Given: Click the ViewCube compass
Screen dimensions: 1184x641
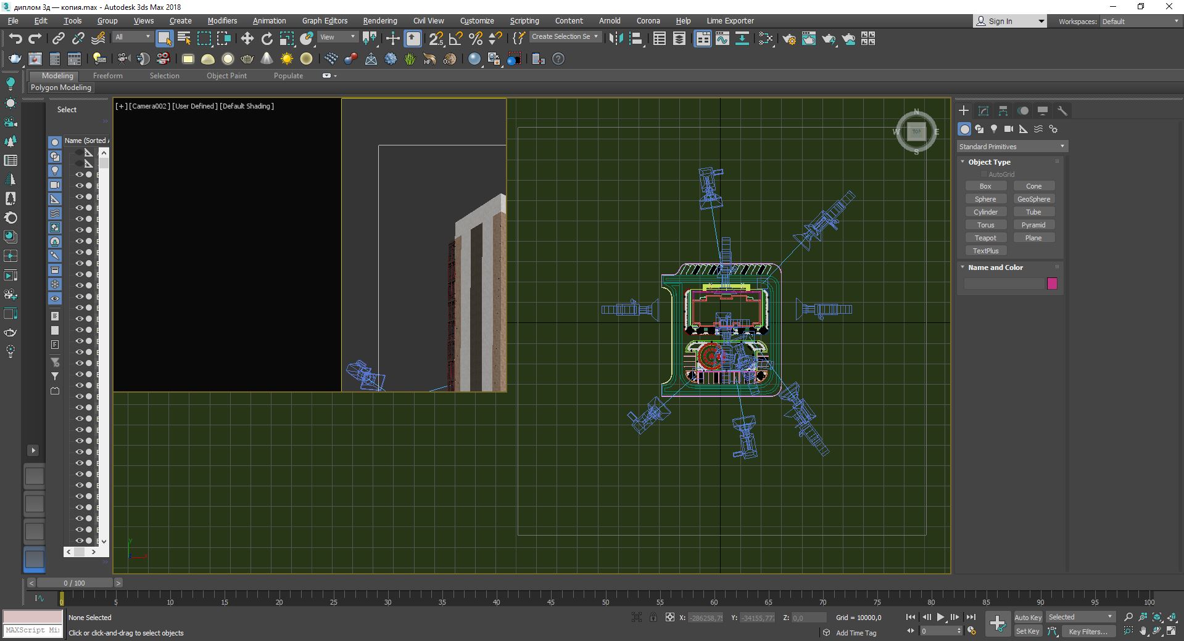Looking at the screenshot, I should [x=916, y=131].
